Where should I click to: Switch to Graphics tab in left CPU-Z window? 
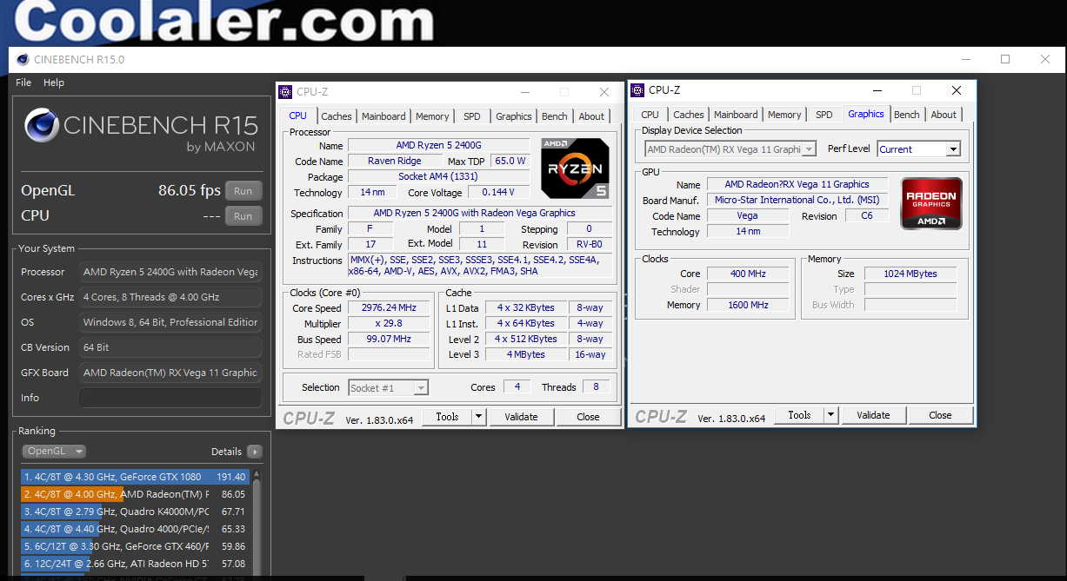pyautogui.click(x=514, y=116)
